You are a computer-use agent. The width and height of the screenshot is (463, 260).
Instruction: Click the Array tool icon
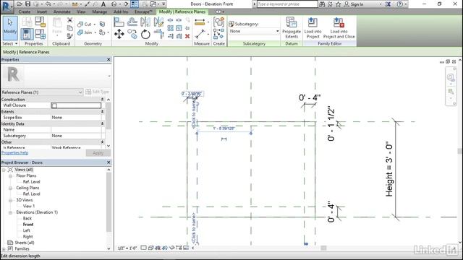(x=171, y=28)
